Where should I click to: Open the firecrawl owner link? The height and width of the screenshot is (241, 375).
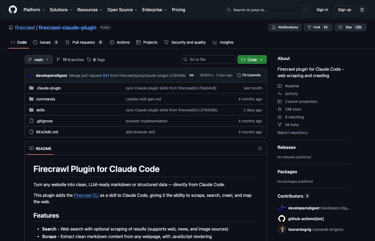point(25,28)
